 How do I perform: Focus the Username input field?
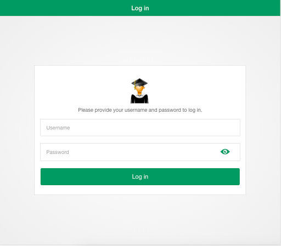tap(140, 128)
